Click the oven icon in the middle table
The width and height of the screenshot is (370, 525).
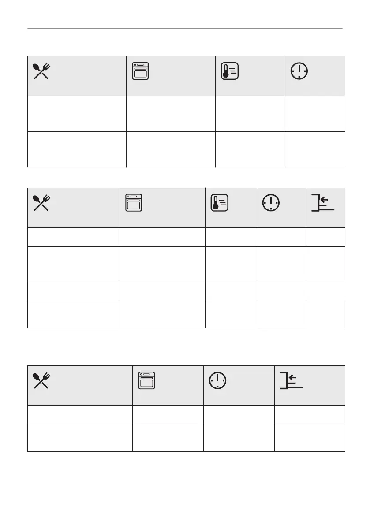tap(134, 203)
